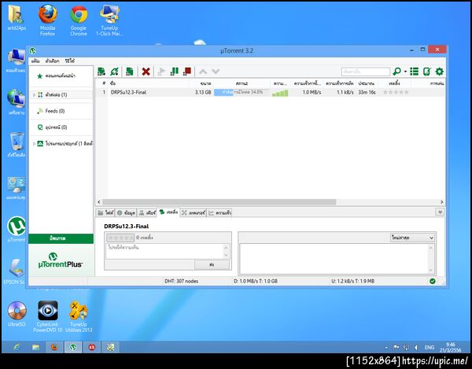
Task: Open Preferences via the green gear icon
Action: (x=440, y=72)
